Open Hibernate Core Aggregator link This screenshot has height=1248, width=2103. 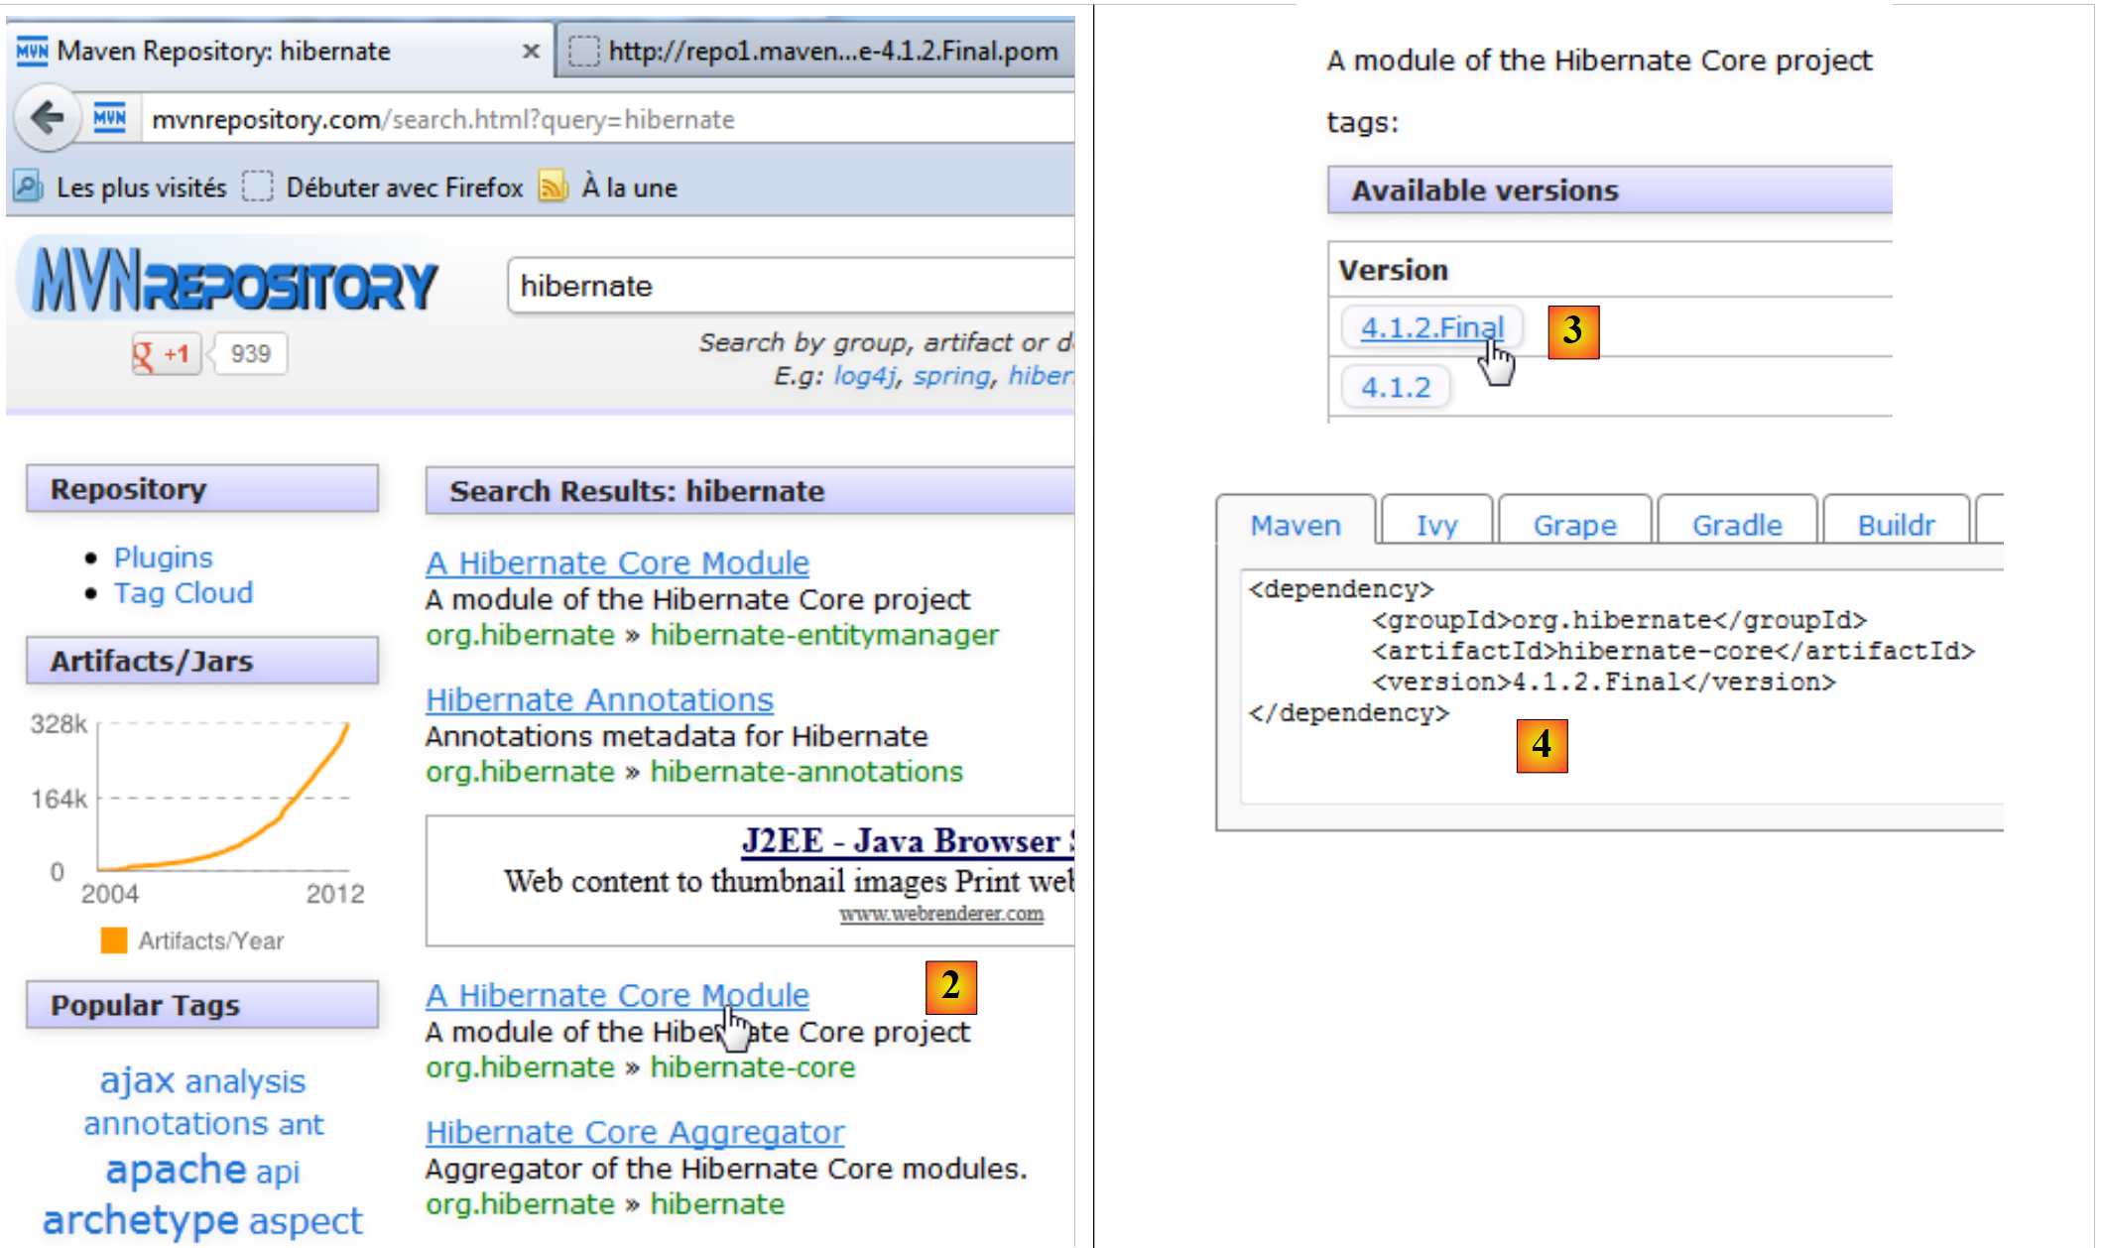tap(635, 1132)
